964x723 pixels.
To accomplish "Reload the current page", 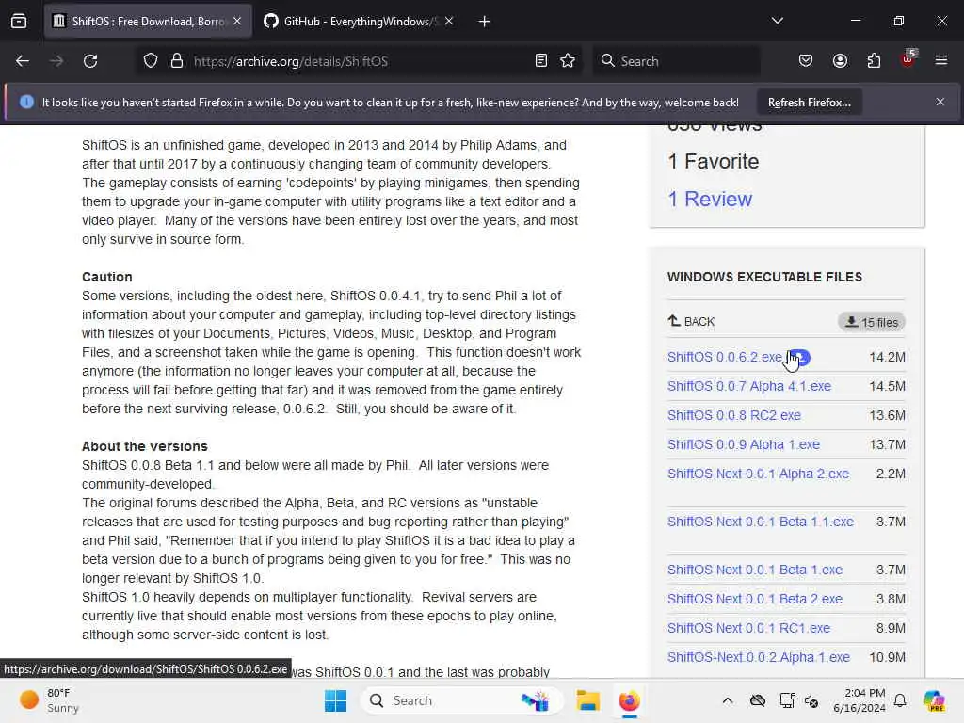I will click(x=90, y=61).
